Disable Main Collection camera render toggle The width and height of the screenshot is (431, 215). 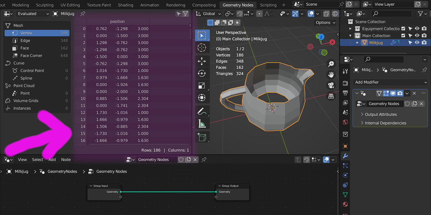coord(424,35)
